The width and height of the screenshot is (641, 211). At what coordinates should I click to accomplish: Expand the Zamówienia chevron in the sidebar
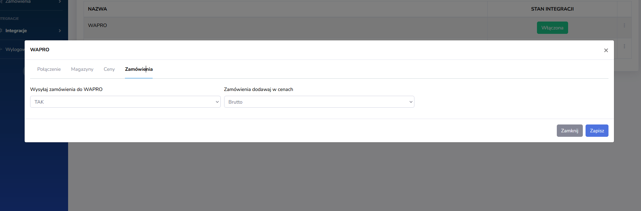pyautogui.click(x=60, y=1)
